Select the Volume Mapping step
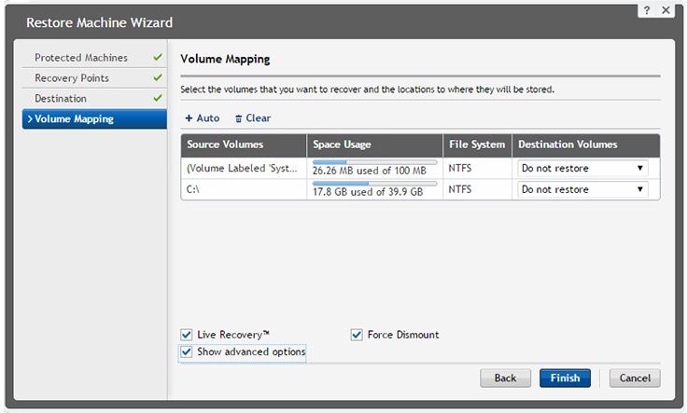 click(x=74, y=118)
